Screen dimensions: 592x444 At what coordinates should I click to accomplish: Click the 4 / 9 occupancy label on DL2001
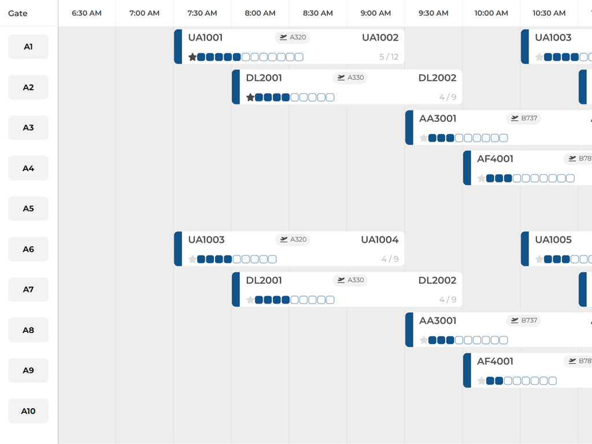449,97
